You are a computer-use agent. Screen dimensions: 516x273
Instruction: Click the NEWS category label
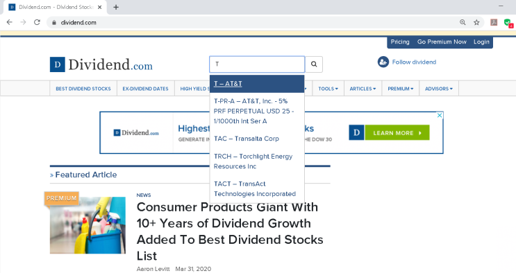144,195
